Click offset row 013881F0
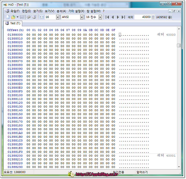 pos(15,152)
